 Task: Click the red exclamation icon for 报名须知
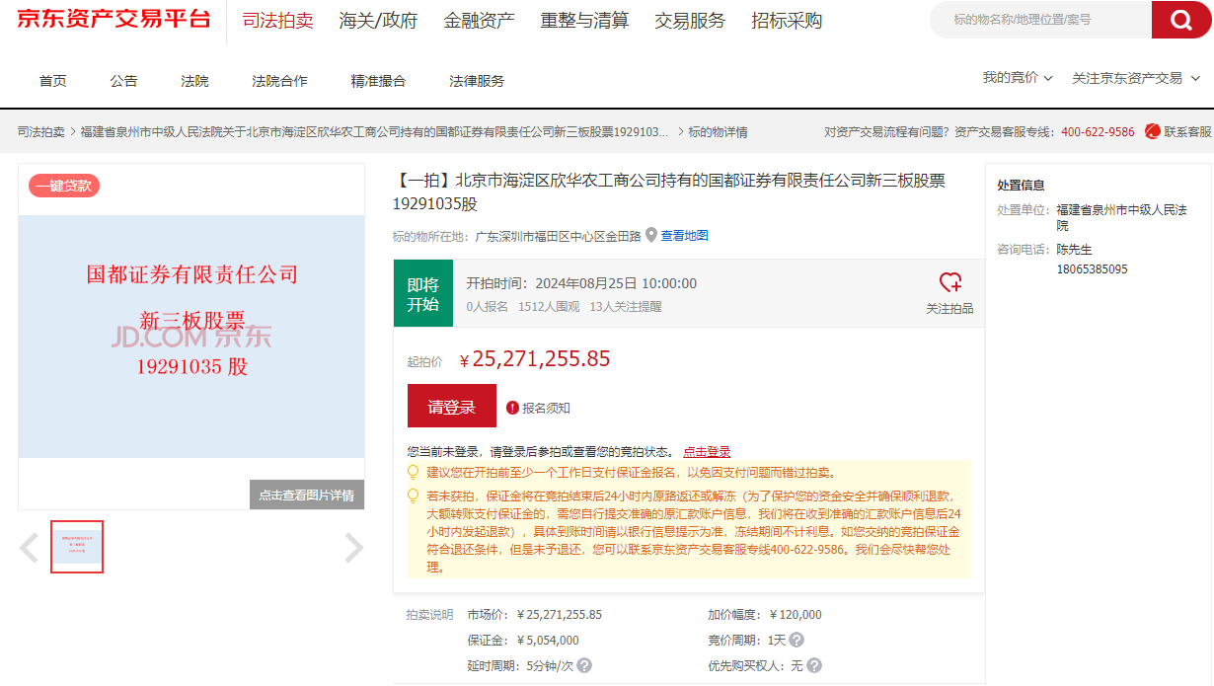(512, 408)
